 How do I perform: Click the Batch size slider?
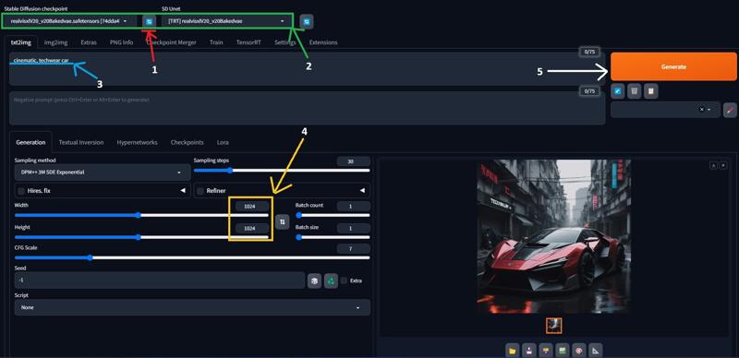(x=333, y=237)
